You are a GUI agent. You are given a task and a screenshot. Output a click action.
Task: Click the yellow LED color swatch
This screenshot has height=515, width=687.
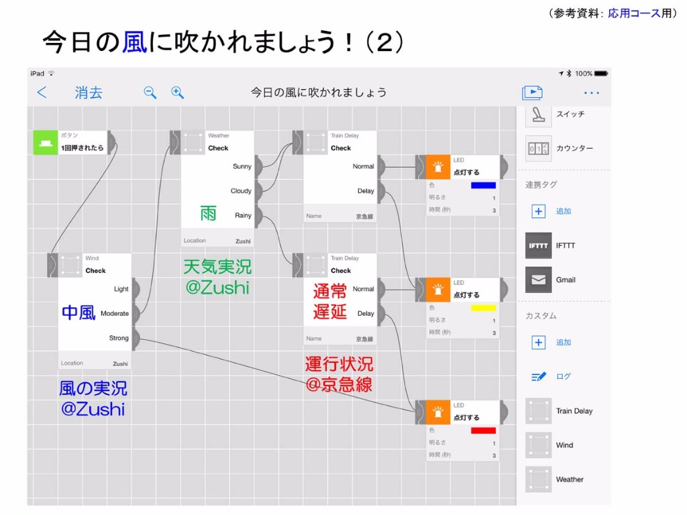pos(483,308)
